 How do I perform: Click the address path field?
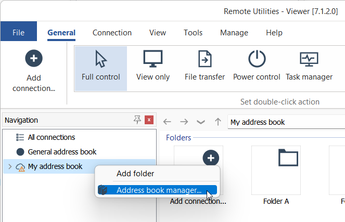tap(286, 122)
